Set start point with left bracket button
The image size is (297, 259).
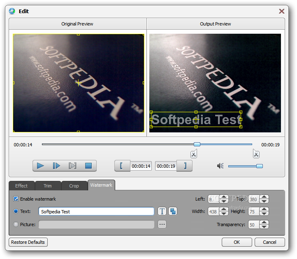[122, 166]
